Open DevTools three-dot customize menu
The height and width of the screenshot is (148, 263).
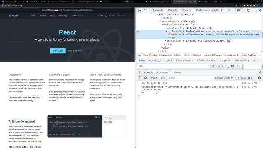(x=254, y=10)
